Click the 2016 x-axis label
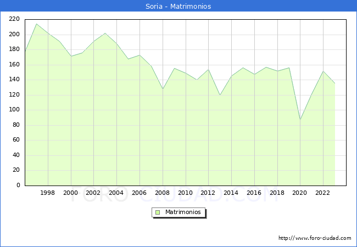The height and width of the screenshot is (247, 357). click(254, 193)
